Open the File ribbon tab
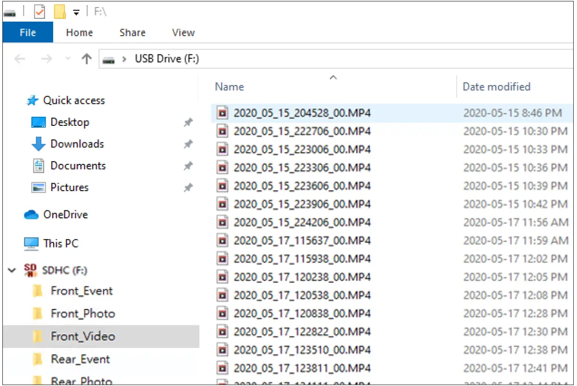 coord(28,32)
